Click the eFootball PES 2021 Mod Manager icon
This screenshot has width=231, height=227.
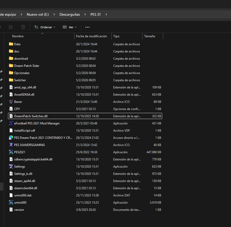(x=11, y=123)
